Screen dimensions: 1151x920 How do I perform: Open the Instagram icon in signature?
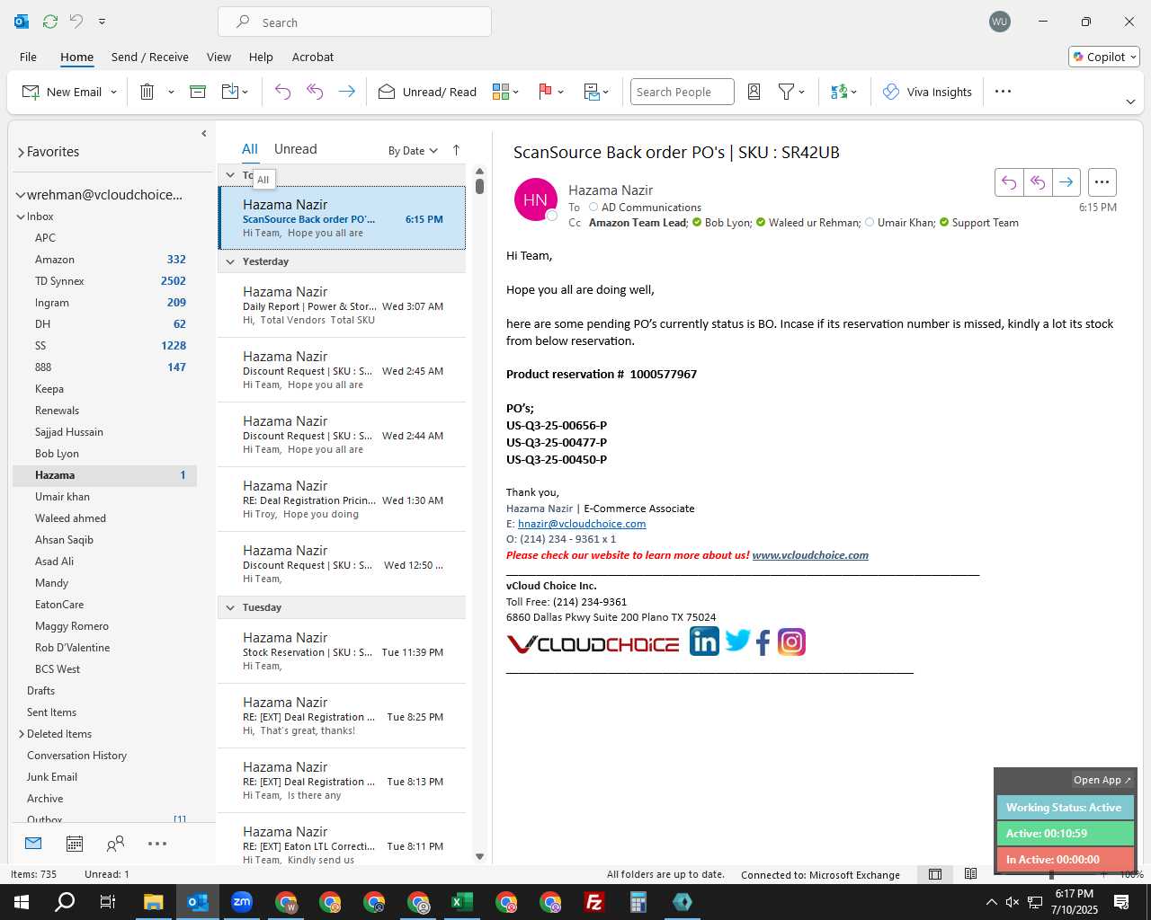pos(791,641)
